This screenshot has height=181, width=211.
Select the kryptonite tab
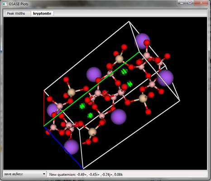pyautogui.click(x=42, y=14)
